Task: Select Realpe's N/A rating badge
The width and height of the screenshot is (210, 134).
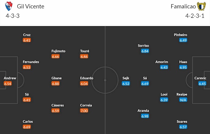Action: tap(183, 100)
